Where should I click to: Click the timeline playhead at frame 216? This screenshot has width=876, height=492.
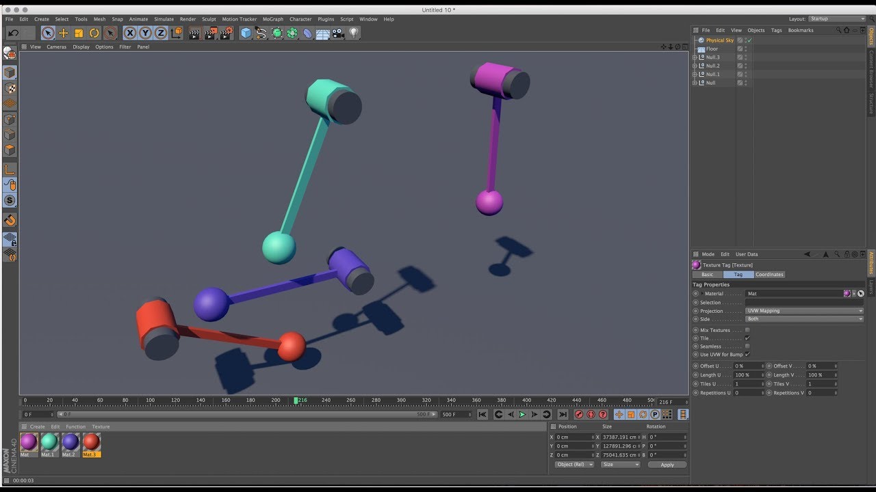click(296, 400)
